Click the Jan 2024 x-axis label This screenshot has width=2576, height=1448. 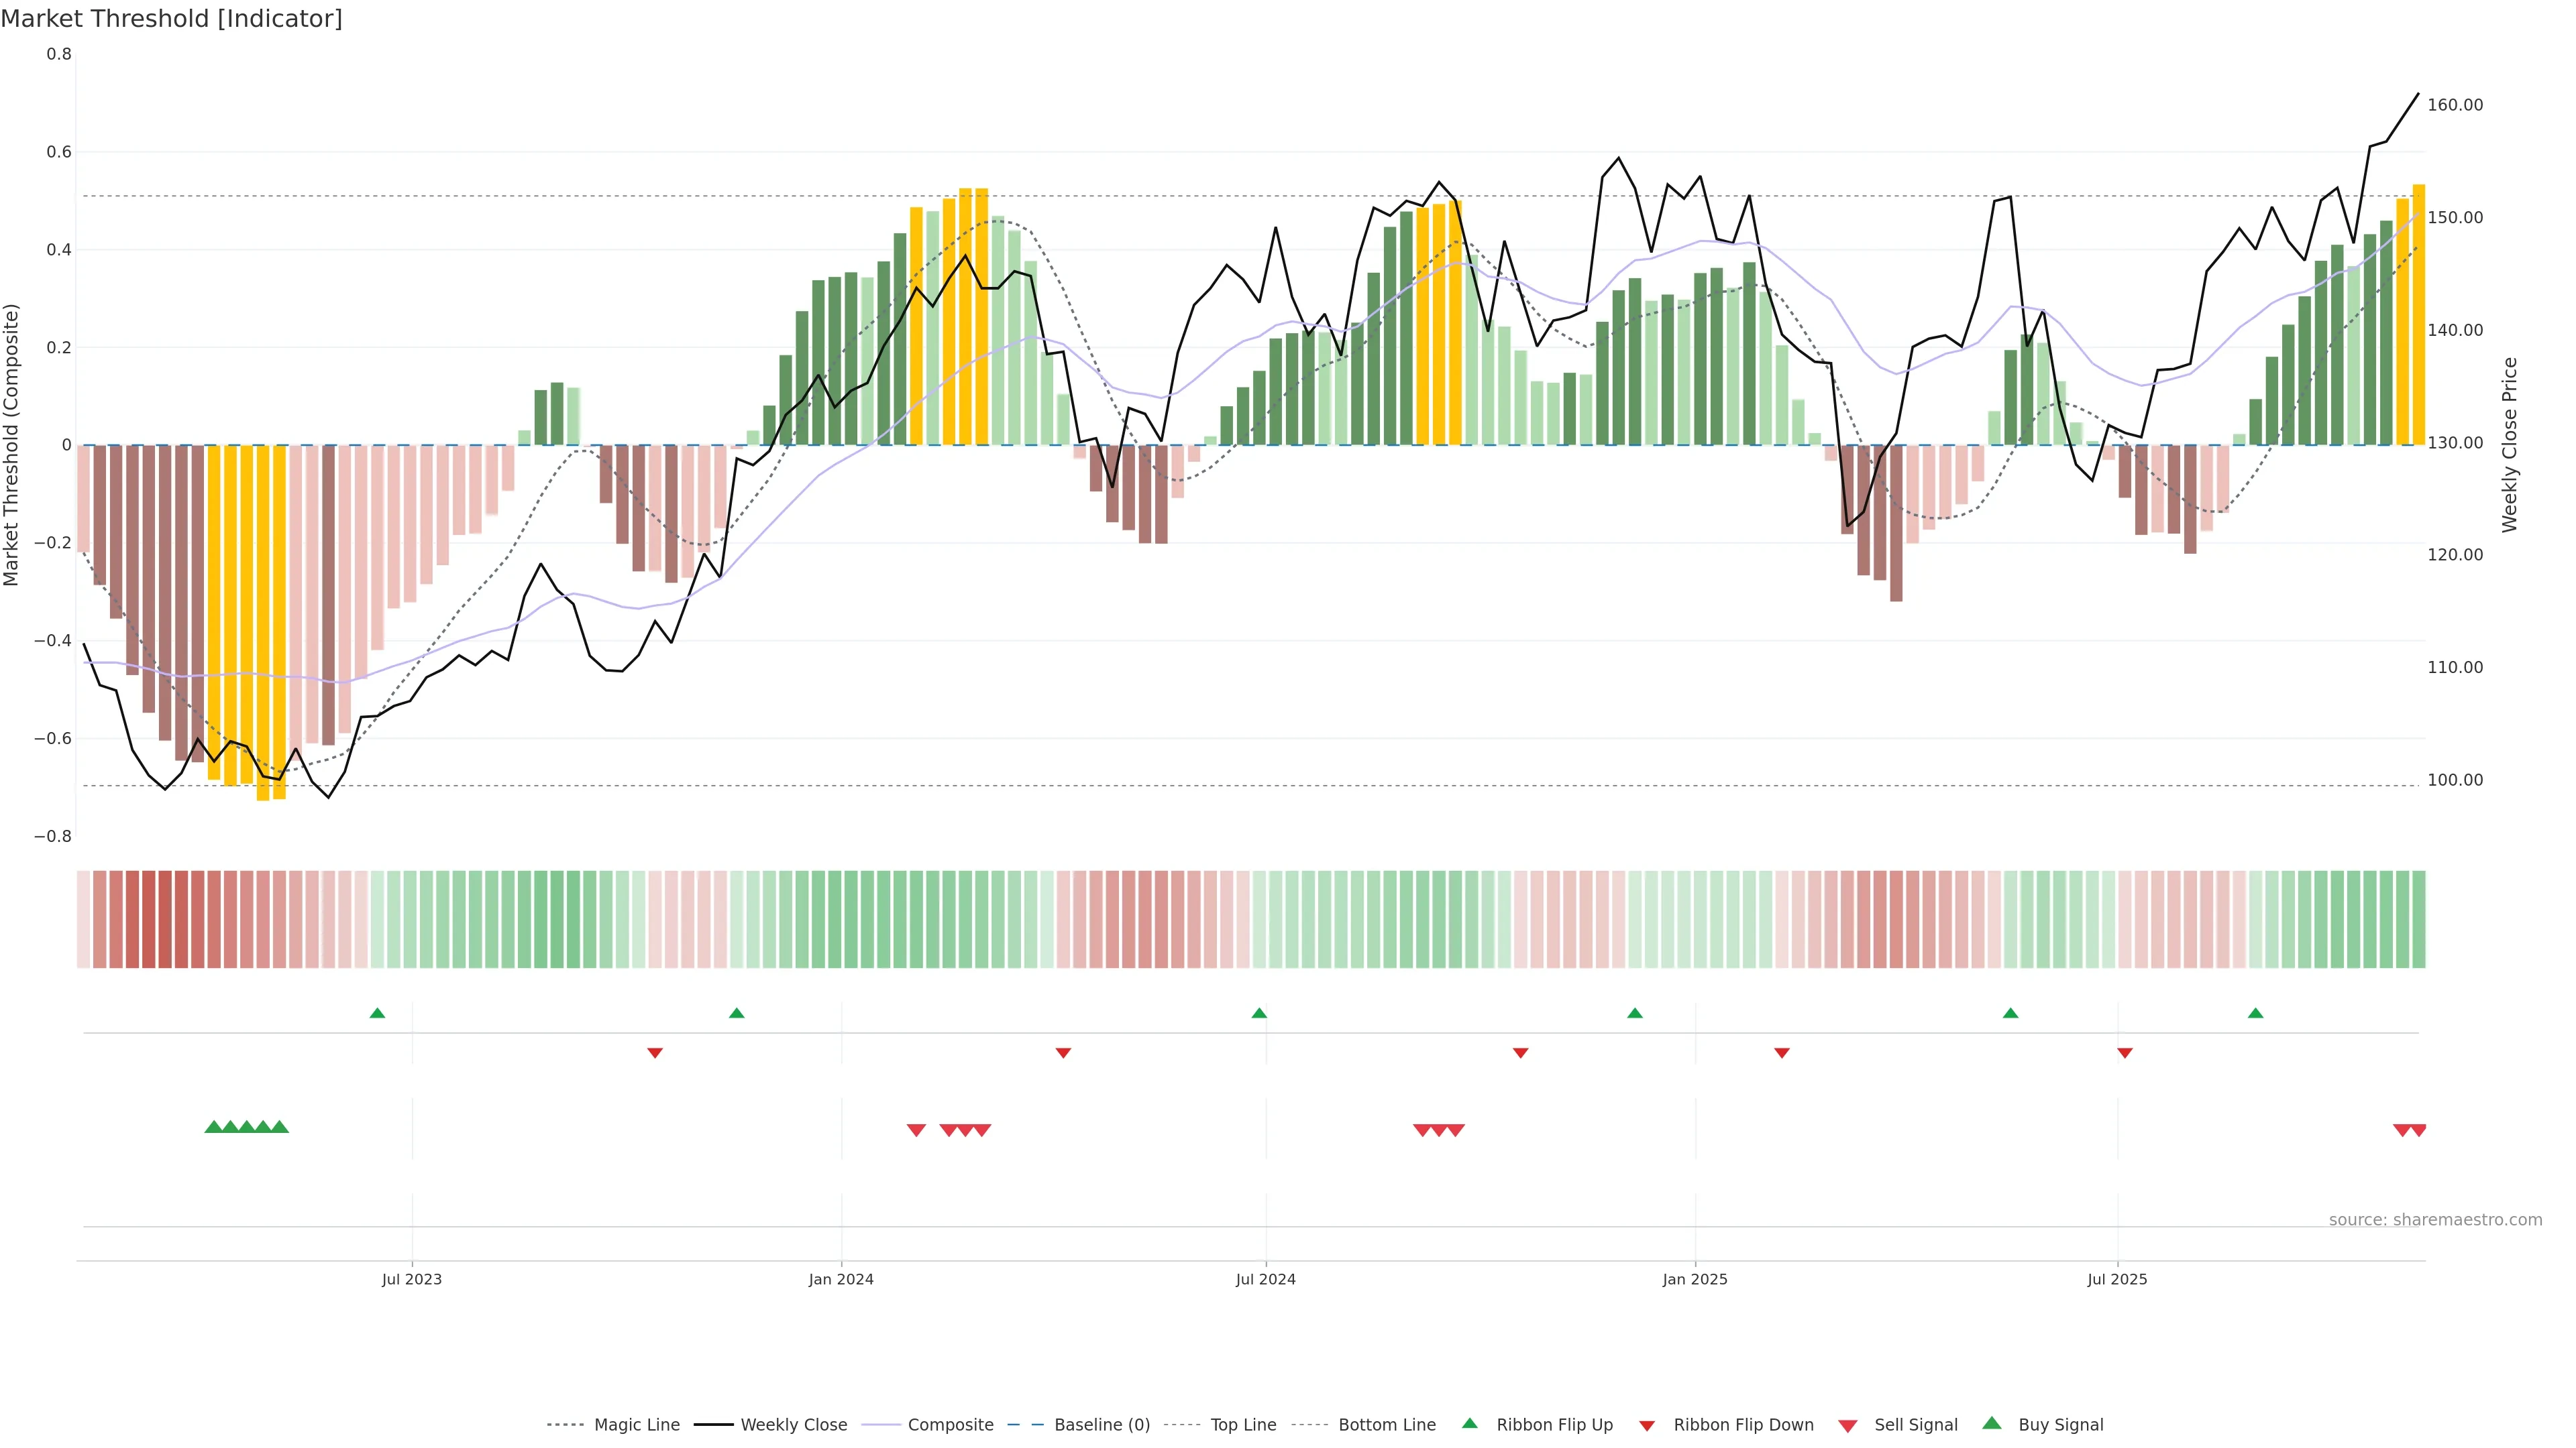[x=841, y=1279]
